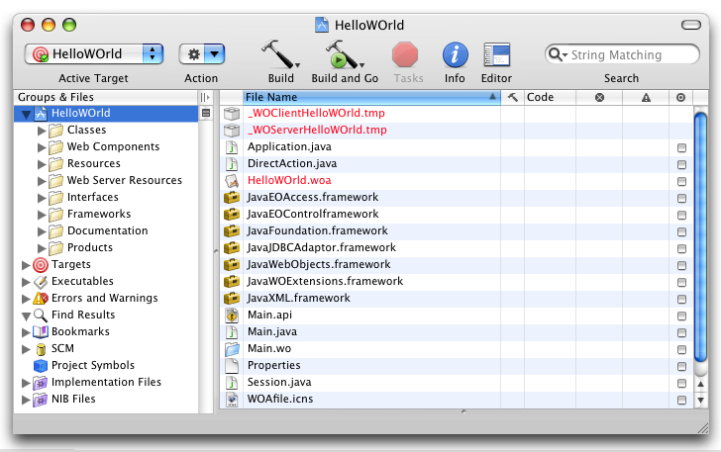The image size is (721, 452).
Task: Click the Executables icon
Action: [x=41, y=282]
